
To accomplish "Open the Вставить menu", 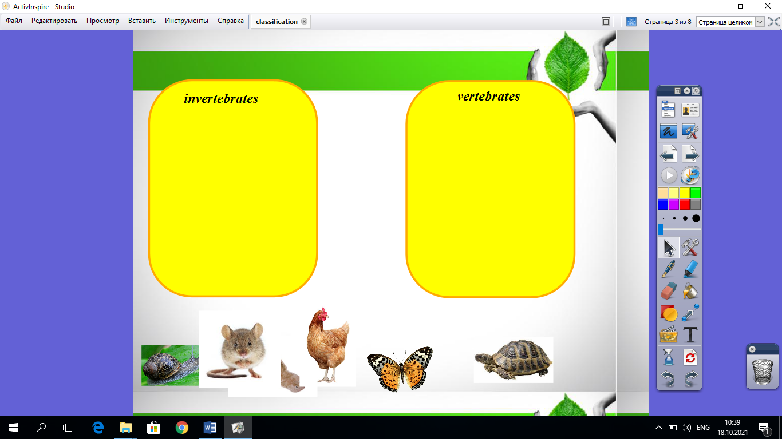I will [142, 21].
